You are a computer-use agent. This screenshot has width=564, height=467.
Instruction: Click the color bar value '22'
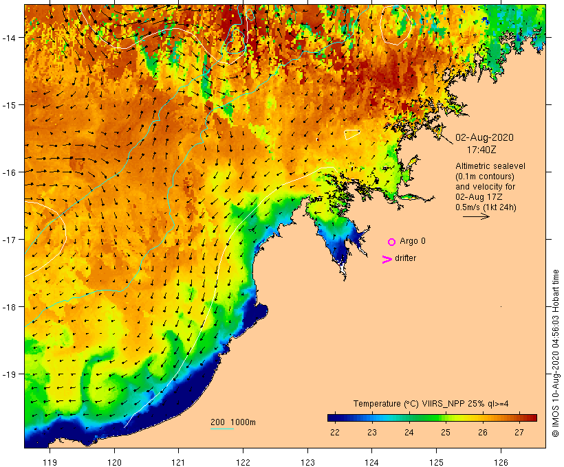pyautogui.click(x=334, y=432)
